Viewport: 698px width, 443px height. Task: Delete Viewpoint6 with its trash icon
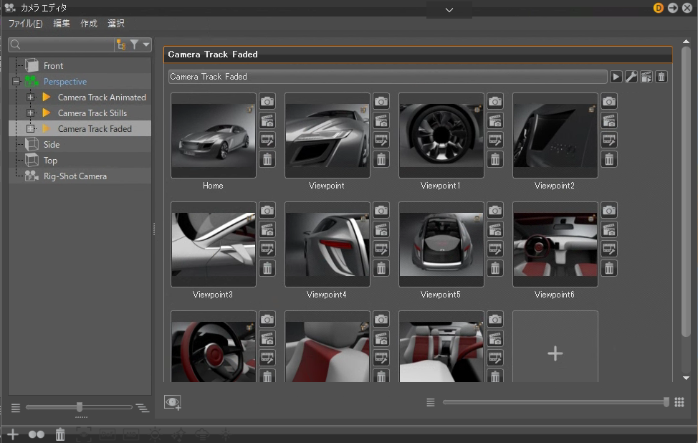608,268
